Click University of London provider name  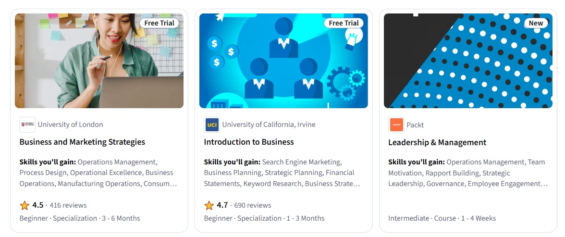coord(70,125)
